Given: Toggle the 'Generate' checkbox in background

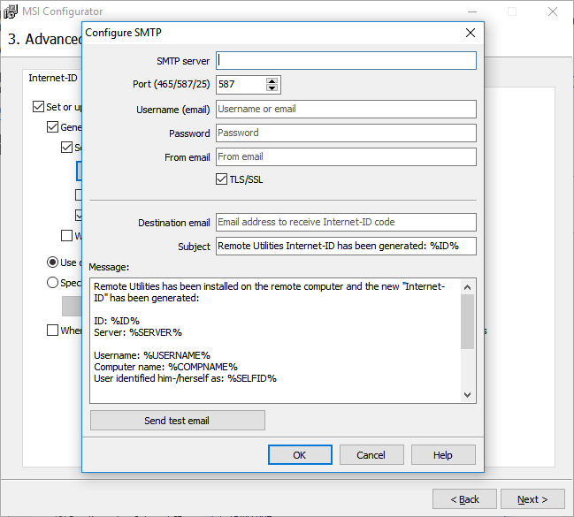Looking at the screenshot, I should tap(52, 127).
